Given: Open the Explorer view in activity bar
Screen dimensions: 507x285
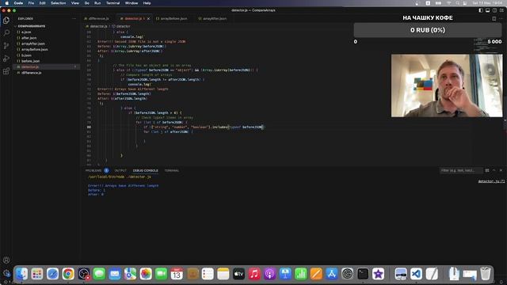Looking at the screenshot, I should [6, 20].
